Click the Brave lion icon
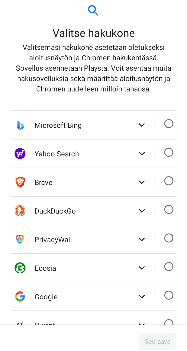 20,182
